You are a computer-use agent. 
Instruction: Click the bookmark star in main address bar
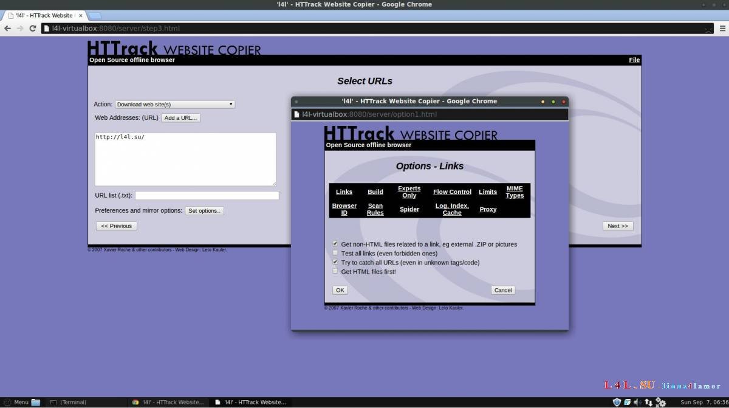[708, 29]
